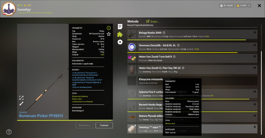Remove Helen Van Zandt CL Flat Clay SW 20
Viewport: 265px width, 138px height.
click(x=255, y=68)
